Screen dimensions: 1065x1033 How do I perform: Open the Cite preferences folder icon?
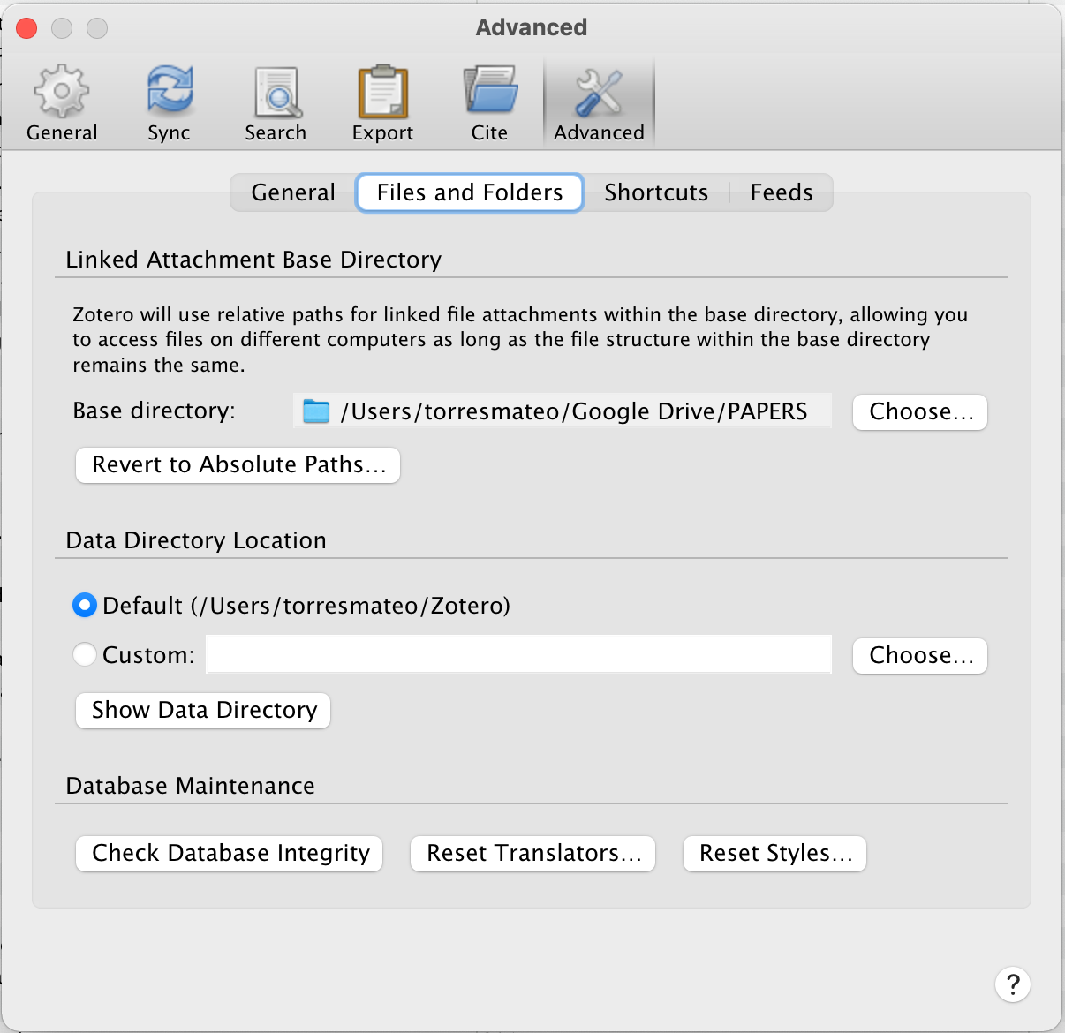[489, 92]
